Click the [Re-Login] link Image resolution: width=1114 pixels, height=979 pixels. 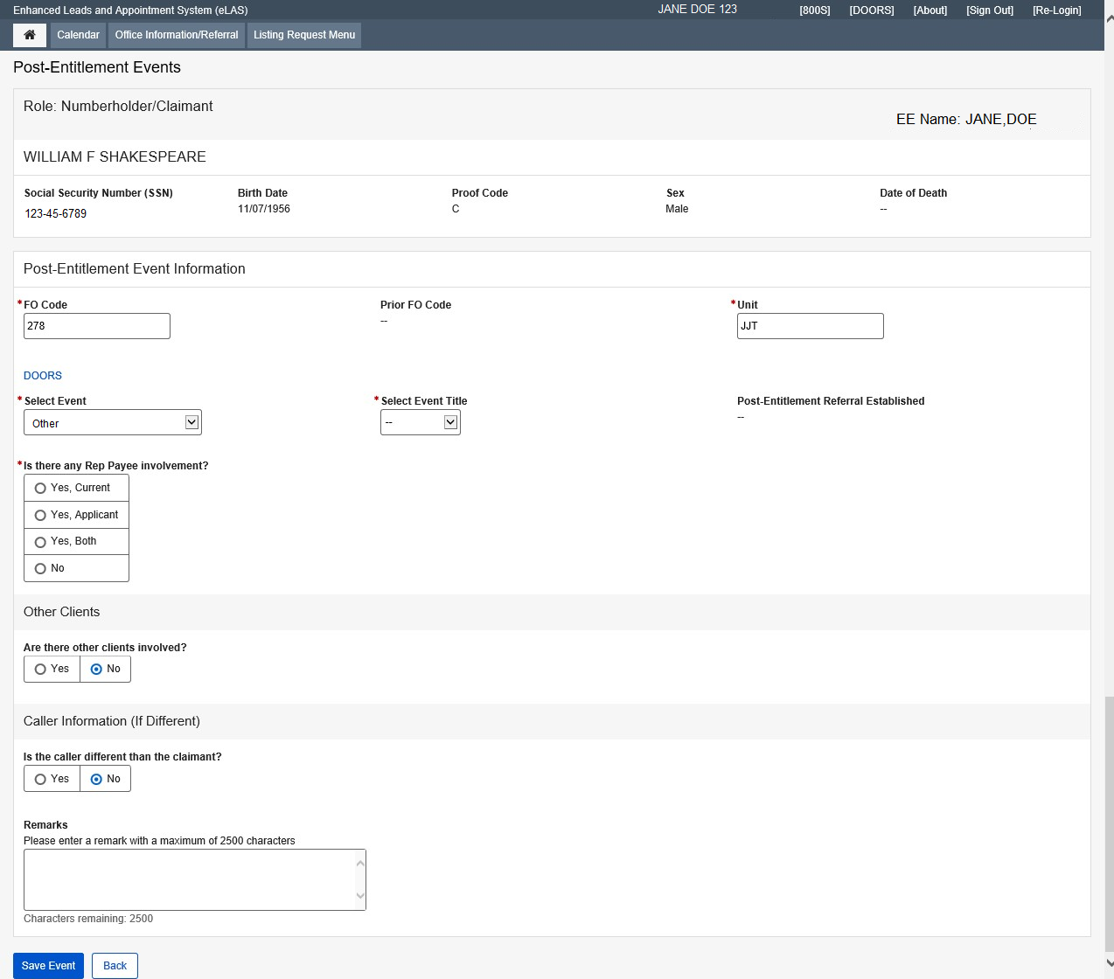tap(1056, 10)
